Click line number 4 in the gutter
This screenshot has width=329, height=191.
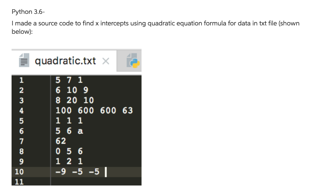pyautogui.click(x=22, y=110)
